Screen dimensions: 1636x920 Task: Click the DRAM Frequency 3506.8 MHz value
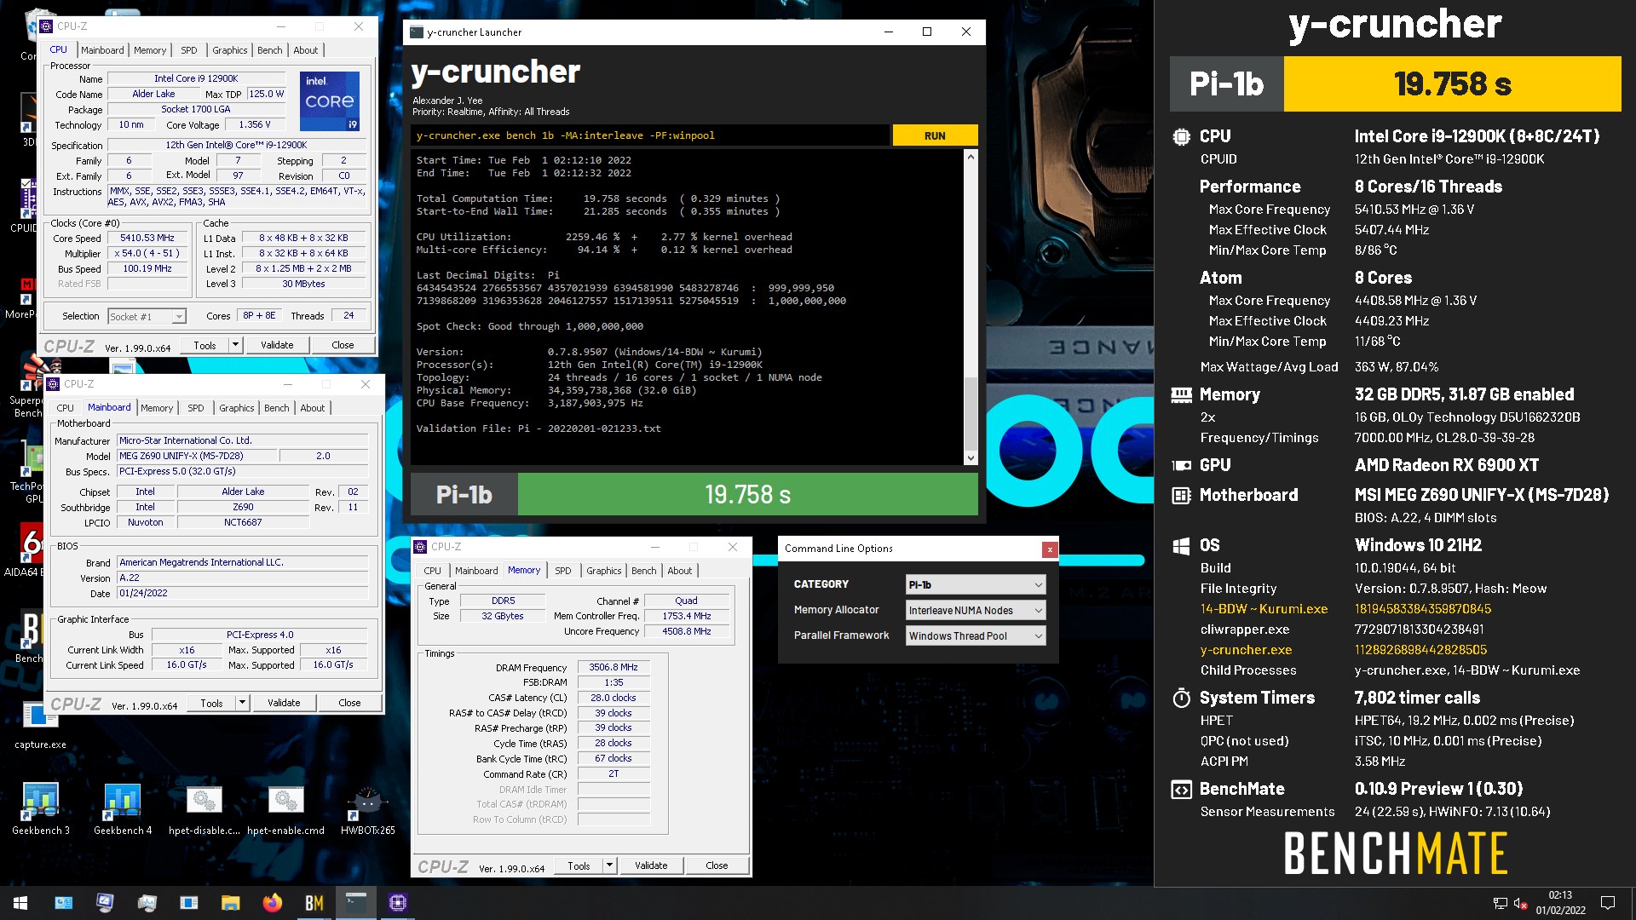click(x=613, y=667)
